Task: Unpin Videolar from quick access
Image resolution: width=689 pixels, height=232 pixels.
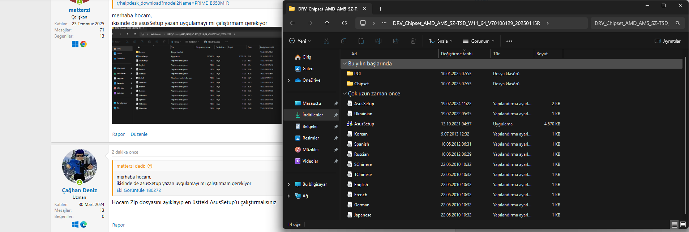Action: pos(336,161)
